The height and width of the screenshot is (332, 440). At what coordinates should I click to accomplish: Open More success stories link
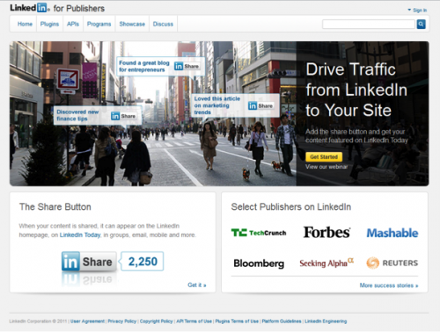pos(389,285)
